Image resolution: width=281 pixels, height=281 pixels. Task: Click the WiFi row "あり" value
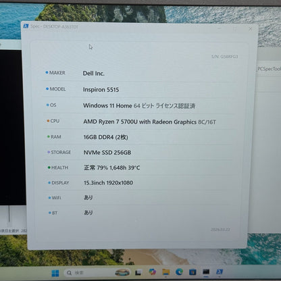point(88,197)
